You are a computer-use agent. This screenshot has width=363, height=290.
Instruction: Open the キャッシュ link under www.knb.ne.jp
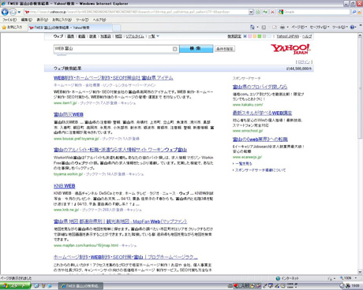(x=134, y=210)
